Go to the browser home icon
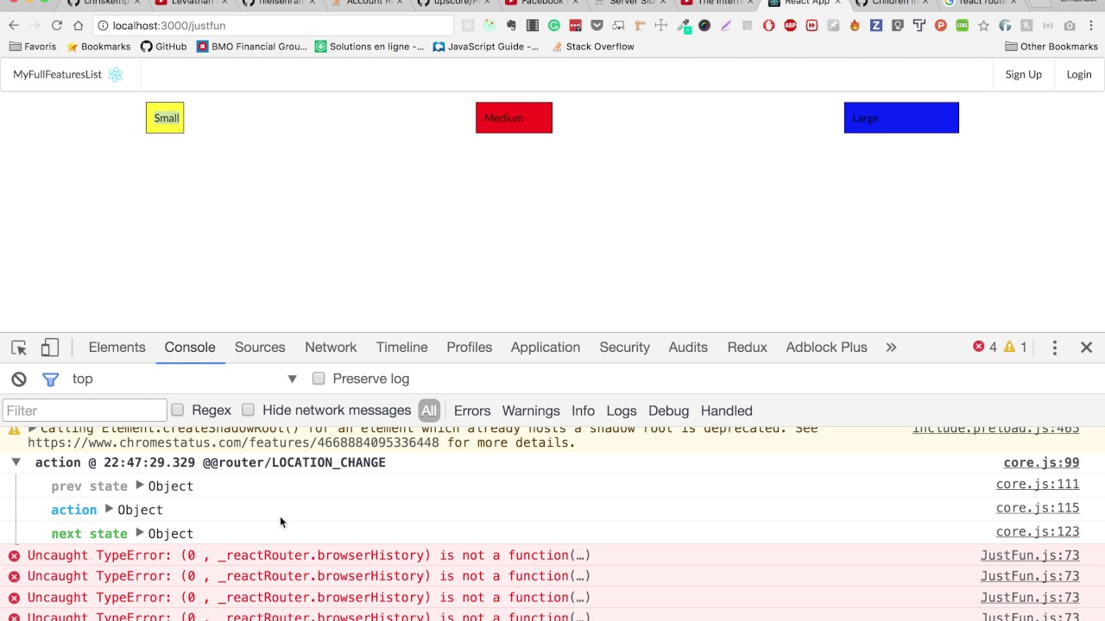 tap(79, 26)
